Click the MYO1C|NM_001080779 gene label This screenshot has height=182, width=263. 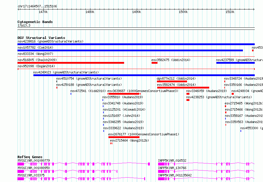[x=34, y=160]
